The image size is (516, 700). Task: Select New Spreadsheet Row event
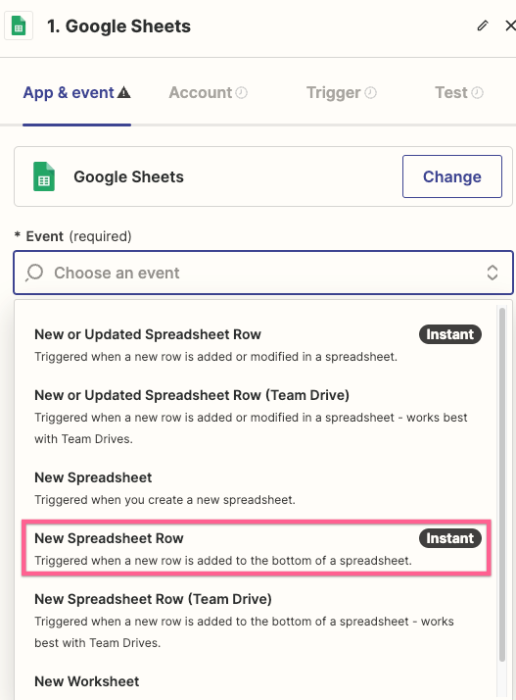257,548
